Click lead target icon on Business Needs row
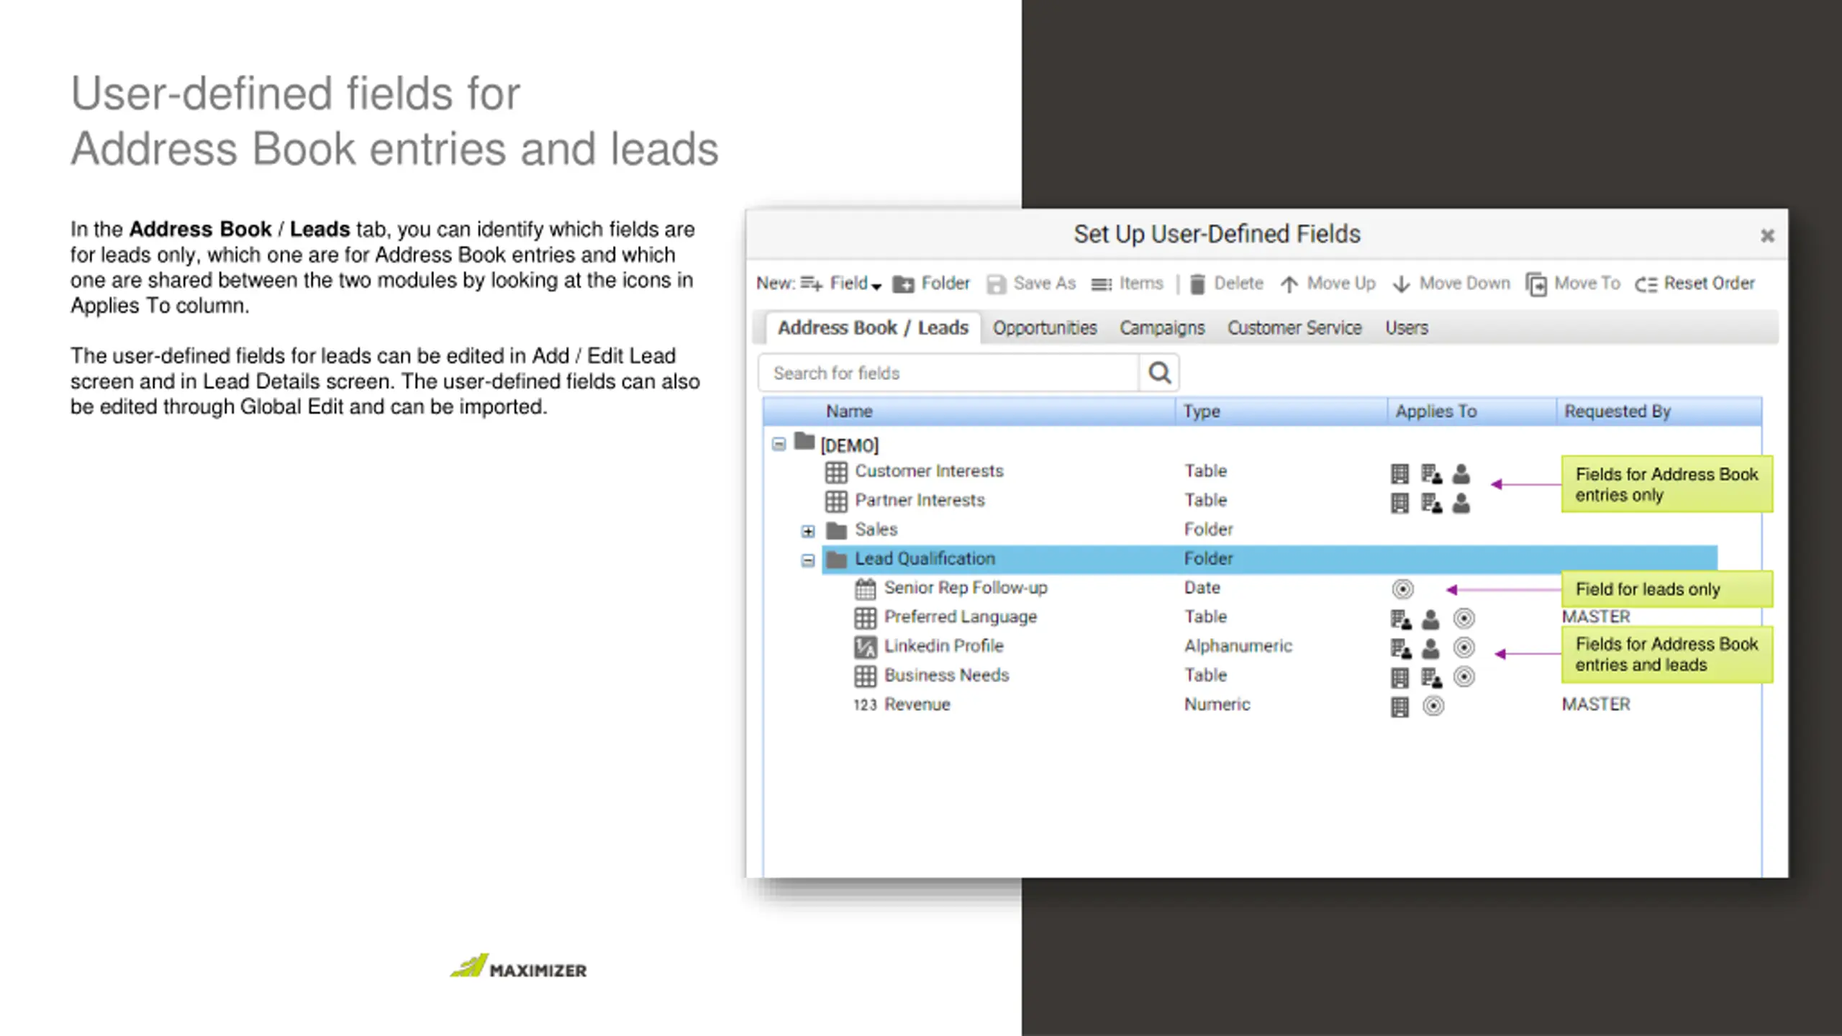This screenshot has width=1842, height=1036. pos(1464,677)
